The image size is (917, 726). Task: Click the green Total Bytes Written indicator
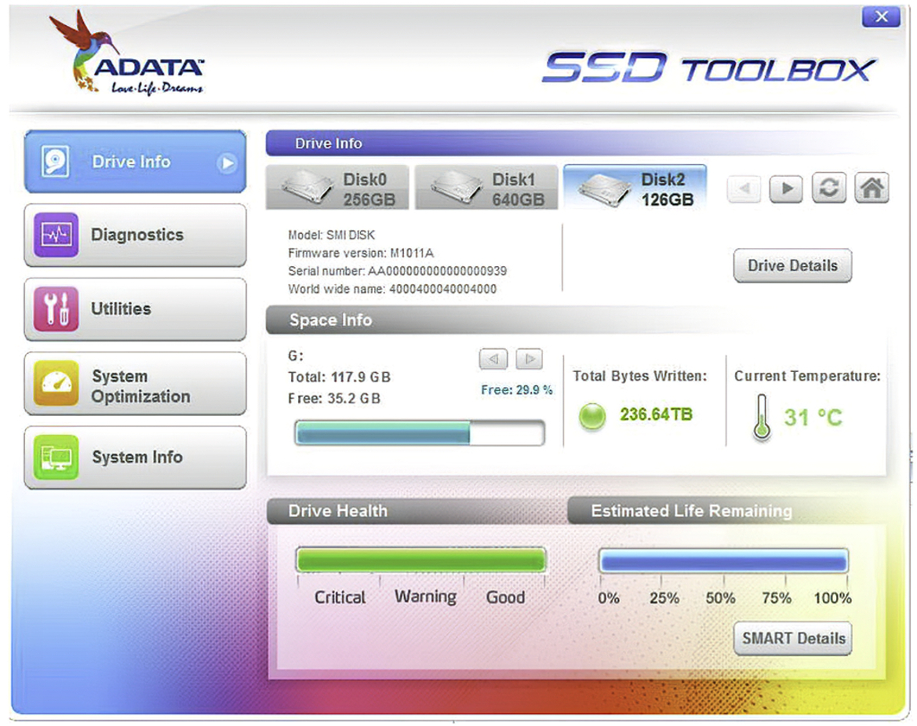point(591,416)
